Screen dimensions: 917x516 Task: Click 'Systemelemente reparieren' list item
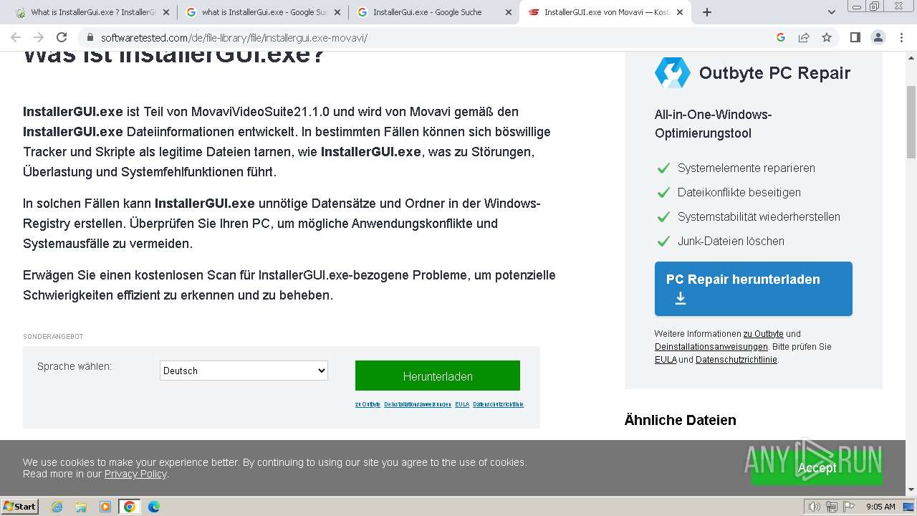(746, 168)
